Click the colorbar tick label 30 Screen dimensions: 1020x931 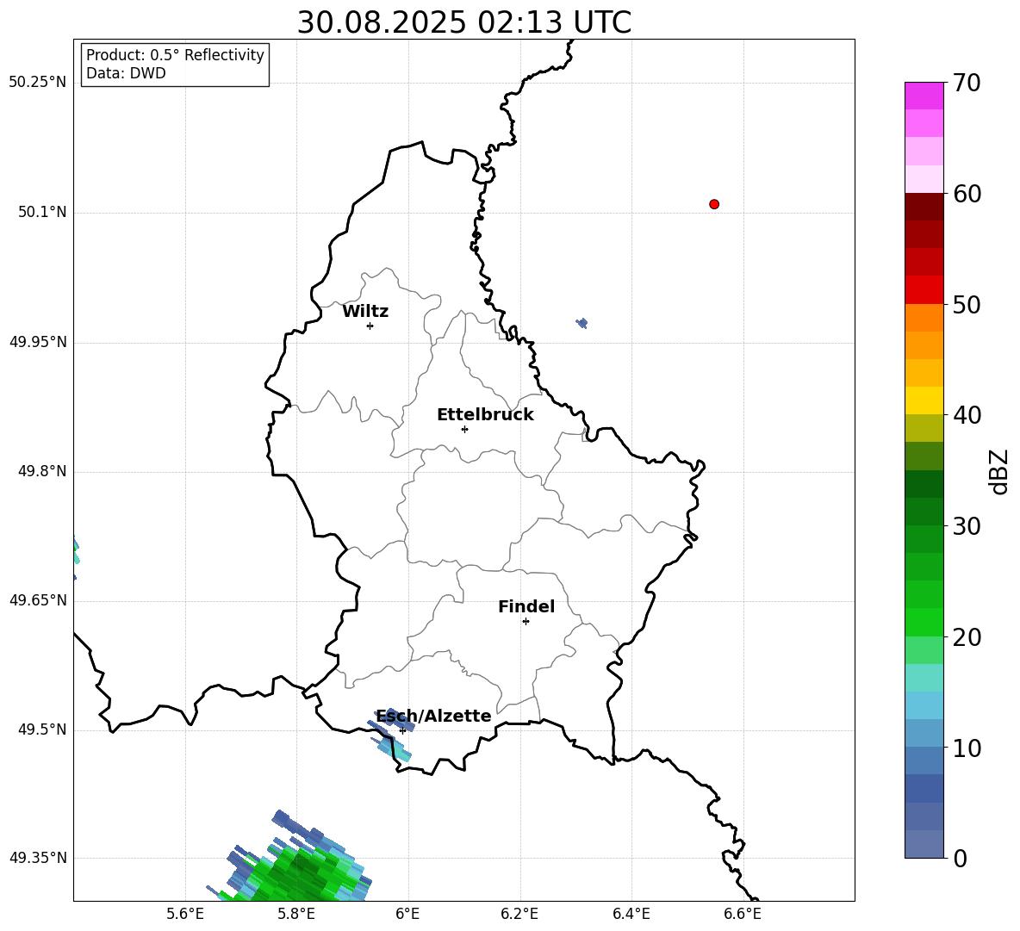(x=967, y=526)
